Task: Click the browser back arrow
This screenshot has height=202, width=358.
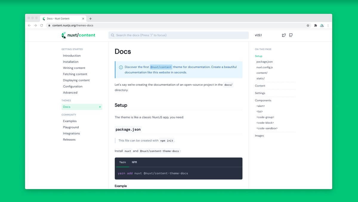Action: [29, 25]
